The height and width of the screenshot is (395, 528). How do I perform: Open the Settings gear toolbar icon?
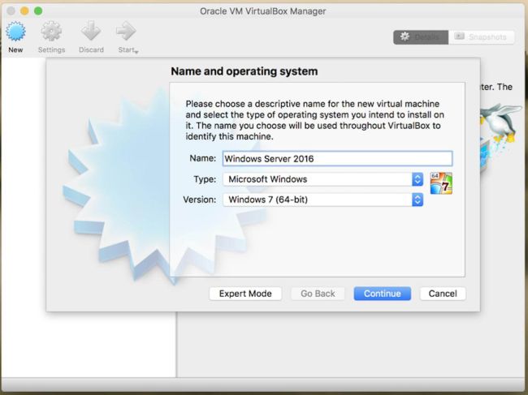coord(51,32)
